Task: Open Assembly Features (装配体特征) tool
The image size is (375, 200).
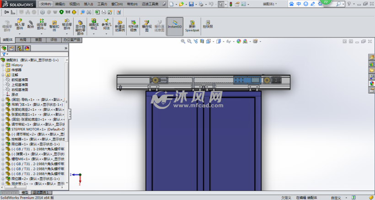Action: [x=94, y=24]
